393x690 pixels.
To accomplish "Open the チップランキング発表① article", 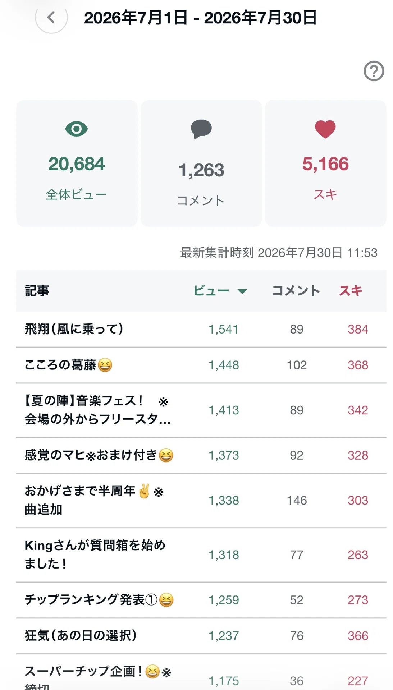I will tap(99, 600).
